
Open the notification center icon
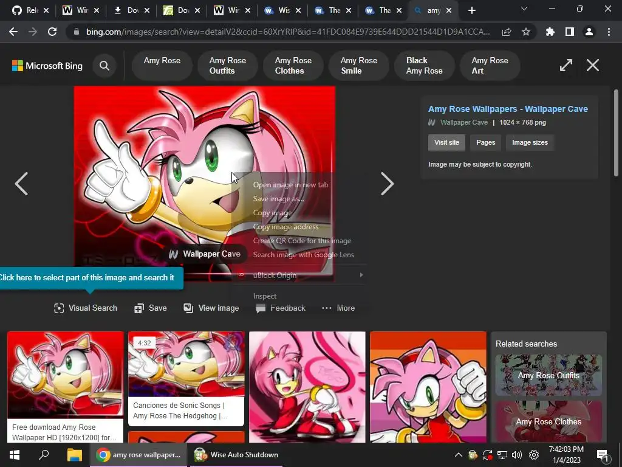(603, 456)
